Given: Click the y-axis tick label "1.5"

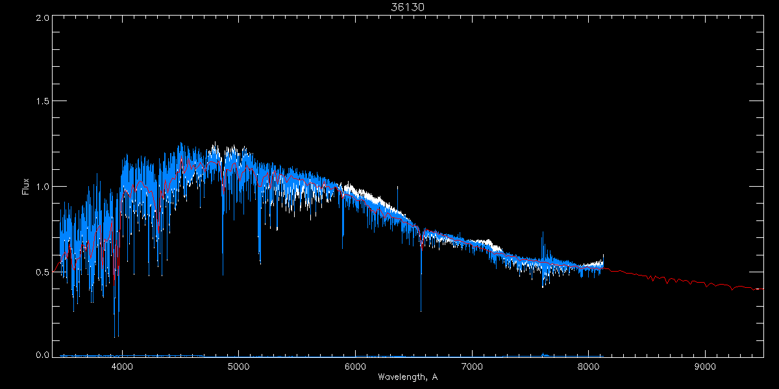Looking at the screenshot, I should [43, 102].
